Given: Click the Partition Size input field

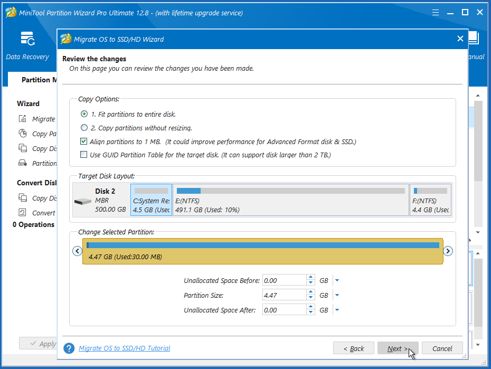Looking at the screenshot, I should tap(285, 295).
